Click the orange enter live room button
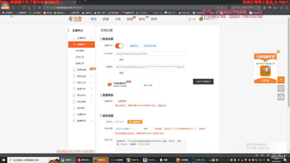 coord(135,122)
